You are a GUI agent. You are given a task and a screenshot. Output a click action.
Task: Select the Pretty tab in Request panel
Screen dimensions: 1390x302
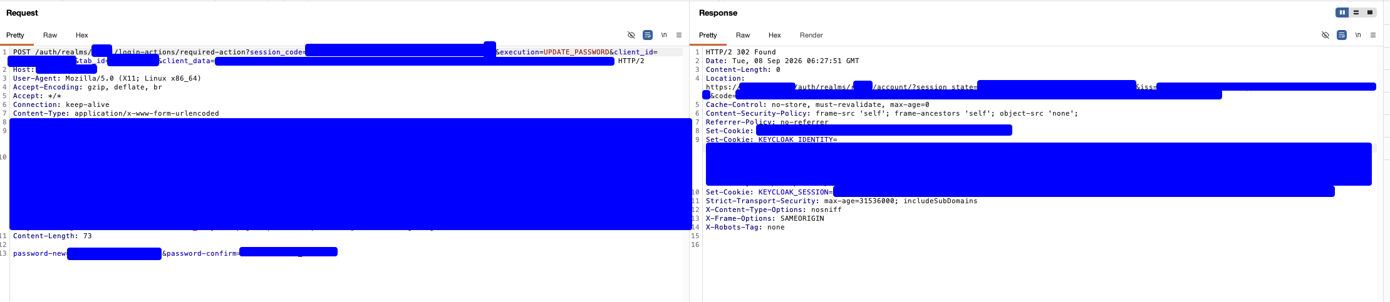click(15, 35)
